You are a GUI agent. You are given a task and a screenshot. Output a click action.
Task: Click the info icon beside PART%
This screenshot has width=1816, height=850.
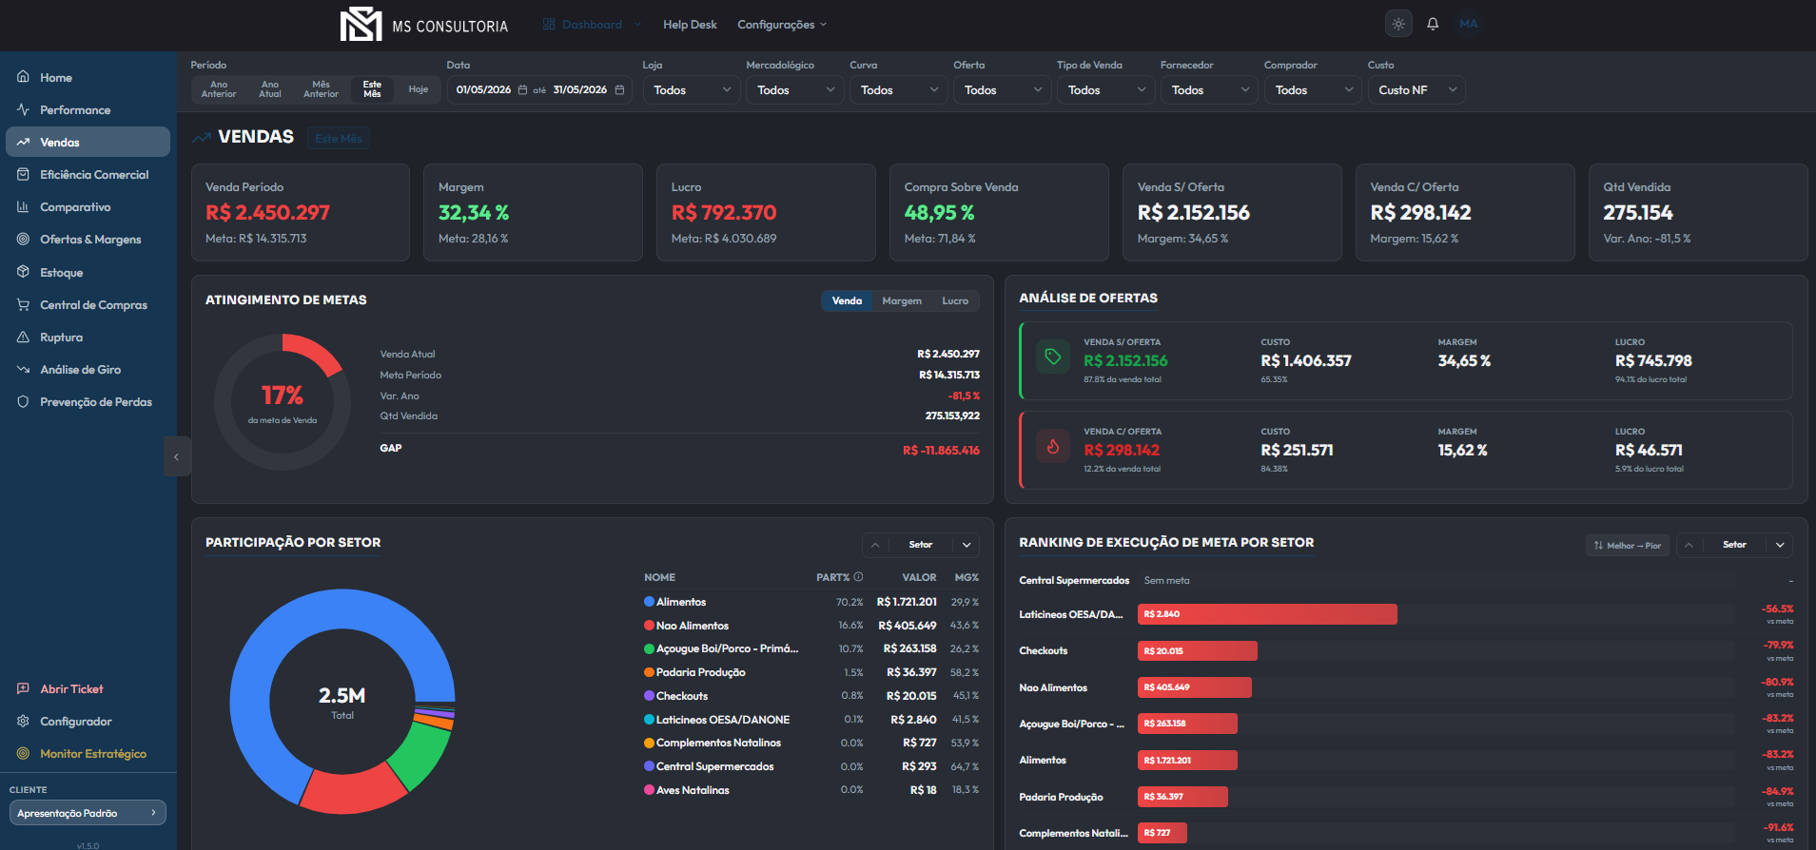pos(858,577)
